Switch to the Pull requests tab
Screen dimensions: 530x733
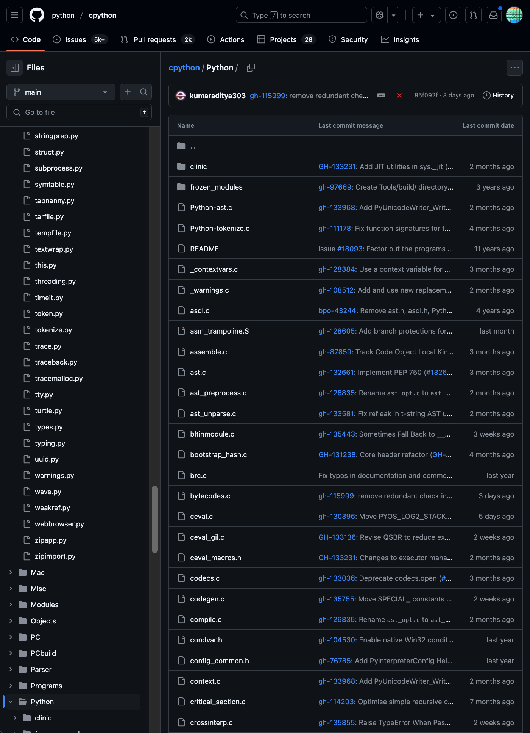[157, 39]
